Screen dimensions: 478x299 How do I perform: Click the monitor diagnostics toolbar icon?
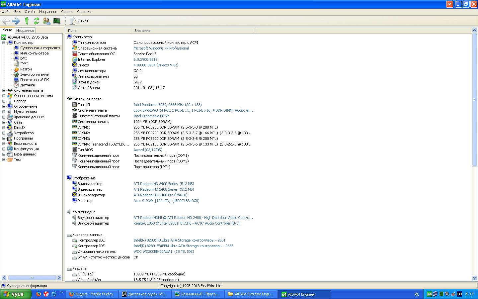click(x=57, y=21)
